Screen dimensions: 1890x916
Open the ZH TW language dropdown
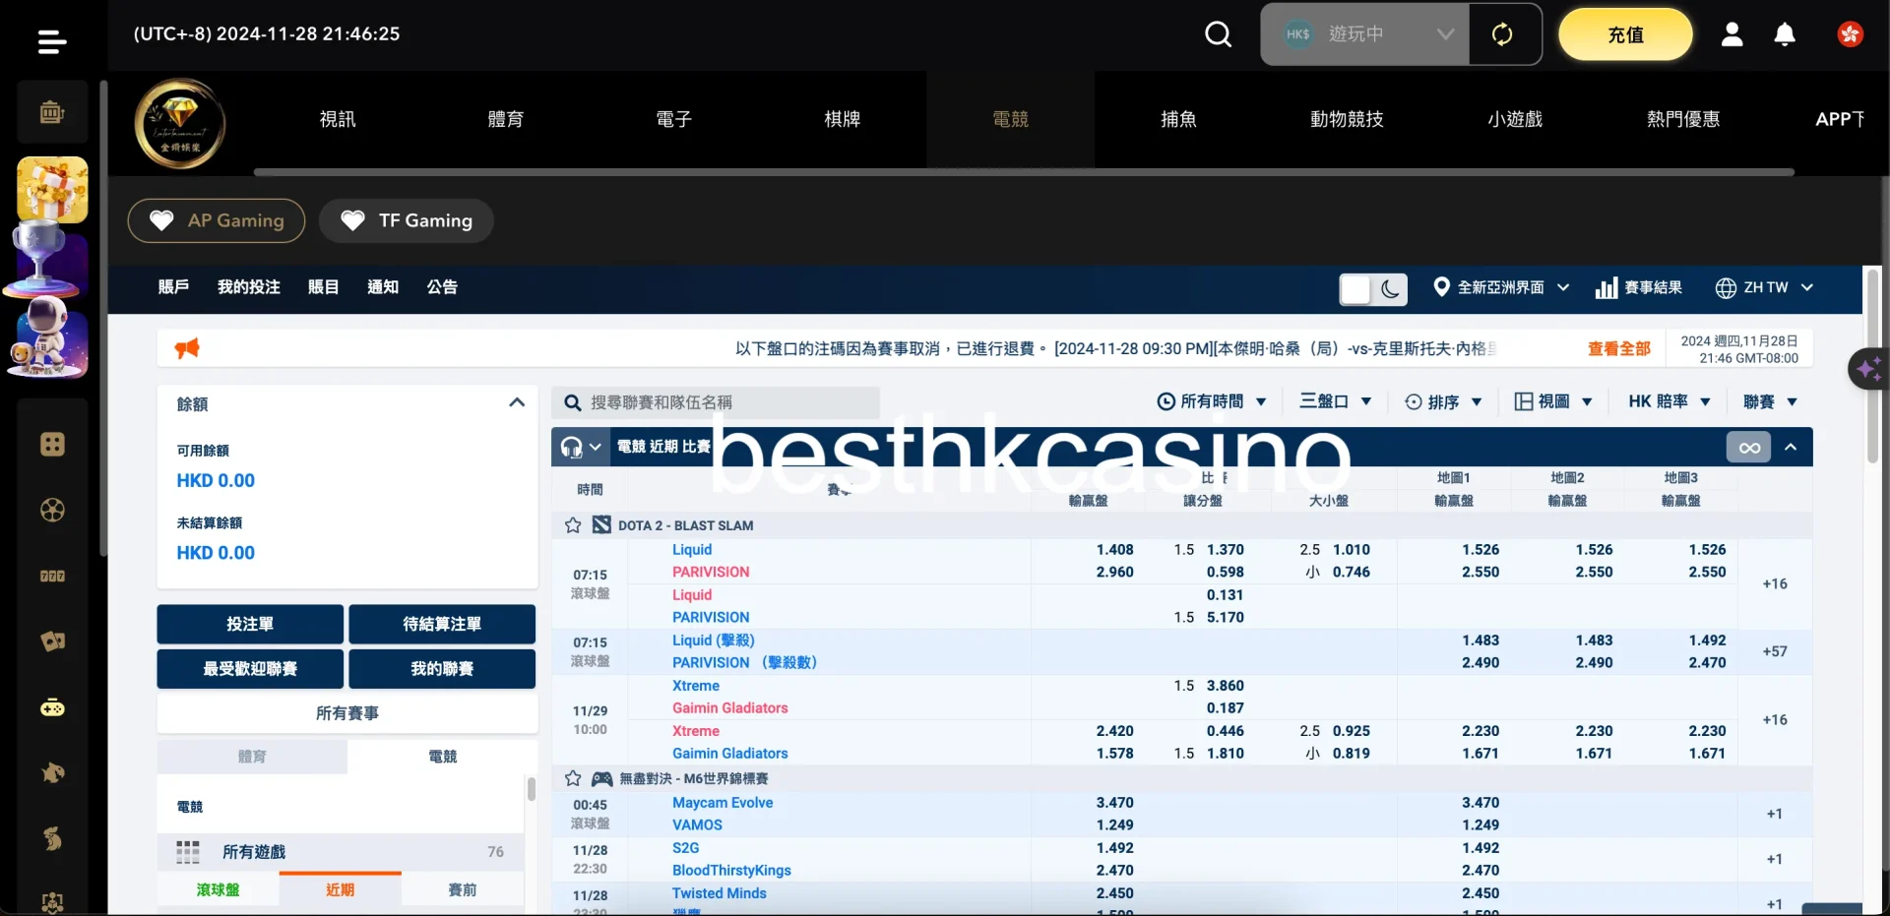(x=1765, y=287)
